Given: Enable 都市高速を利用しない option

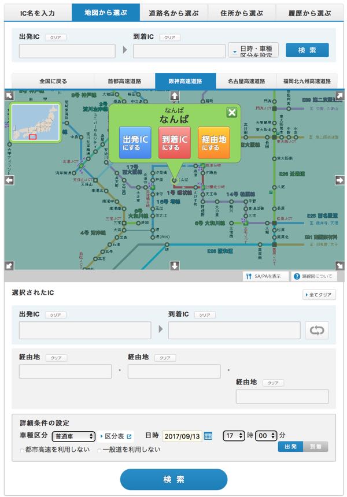Looking at the screenshot, I should [22, 450].
